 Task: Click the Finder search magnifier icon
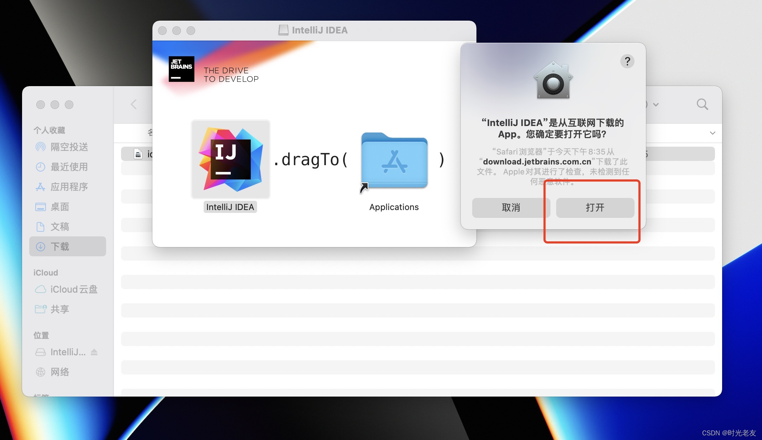coord(702,104)
